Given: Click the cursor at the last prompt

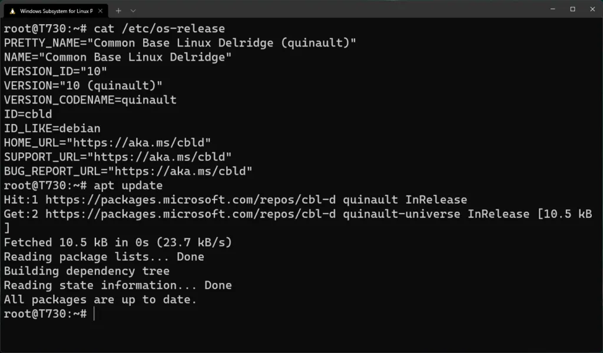Looking at the screenshot, I should (94, 314).
